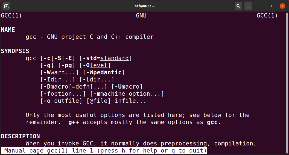
Task: Click the underlined outfile argument
Action: pyautogui.click(x=66, y=101)
